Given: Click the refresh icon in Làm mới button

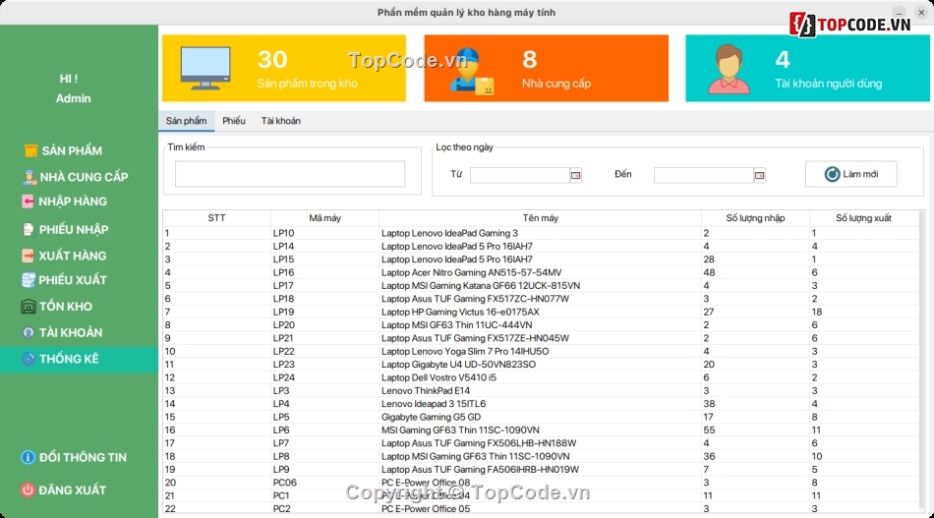Looking at the screenshot, I should click(832, 174).
